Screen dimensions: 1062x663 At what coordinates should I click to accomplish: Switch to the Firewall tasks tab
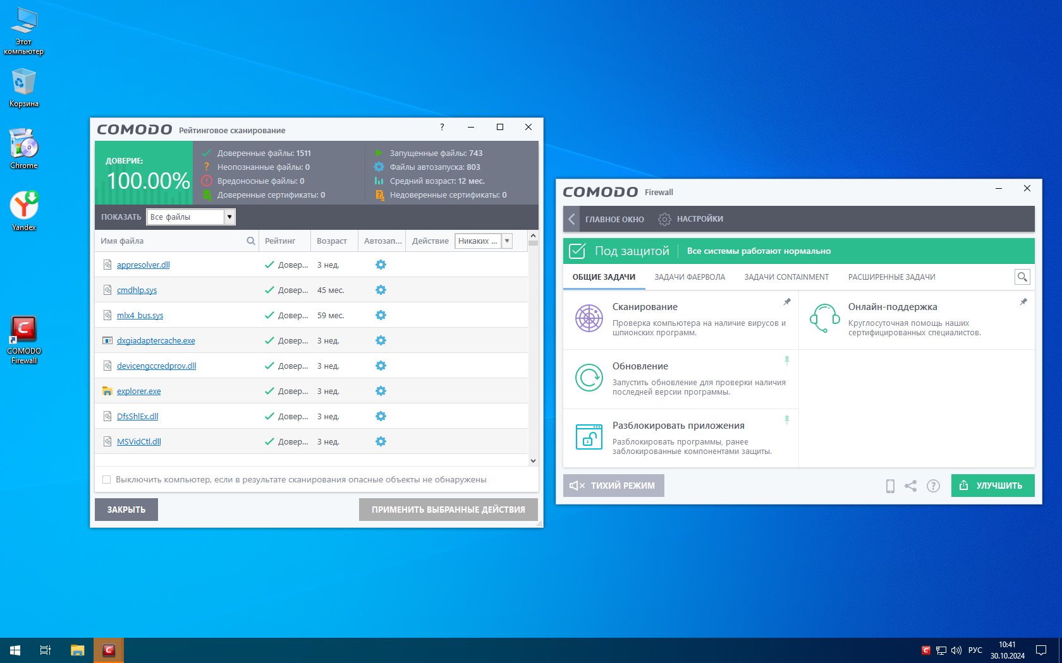click(x=689, y=277)
